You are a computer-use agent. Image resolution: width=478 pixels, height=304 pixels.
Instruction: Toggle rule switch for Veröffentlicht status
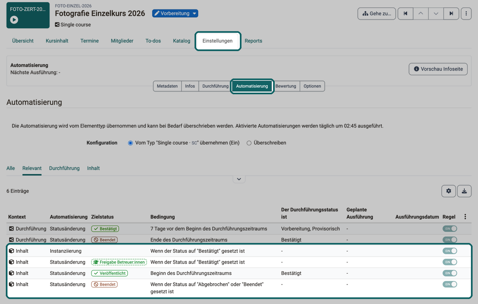point(450,273)
